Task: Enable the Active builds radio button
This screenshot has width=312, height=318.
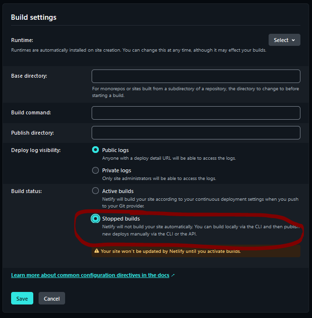Action: 95,191
